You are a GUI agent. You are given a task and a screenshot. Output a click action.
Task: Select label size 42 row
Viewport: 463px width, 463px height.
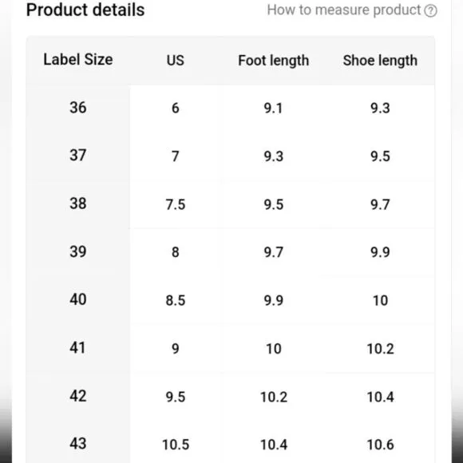click(x=231, y=397)
